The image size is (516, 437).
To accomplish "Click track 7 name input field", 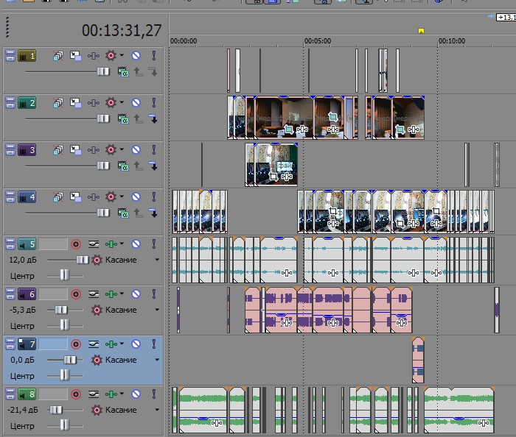I will pyautogui.click(x=53, y=344).
